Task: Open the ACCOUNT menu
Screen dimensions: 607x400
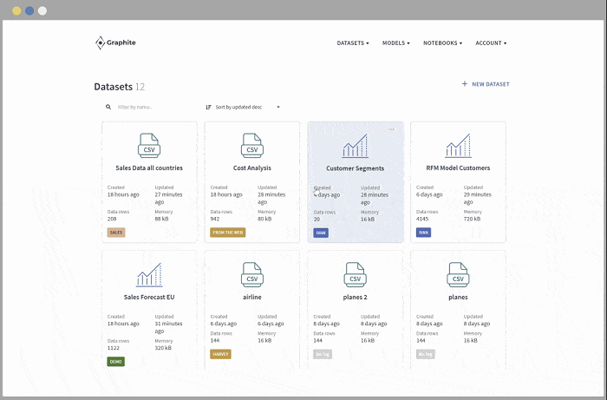Action: [x=491, y=43]
